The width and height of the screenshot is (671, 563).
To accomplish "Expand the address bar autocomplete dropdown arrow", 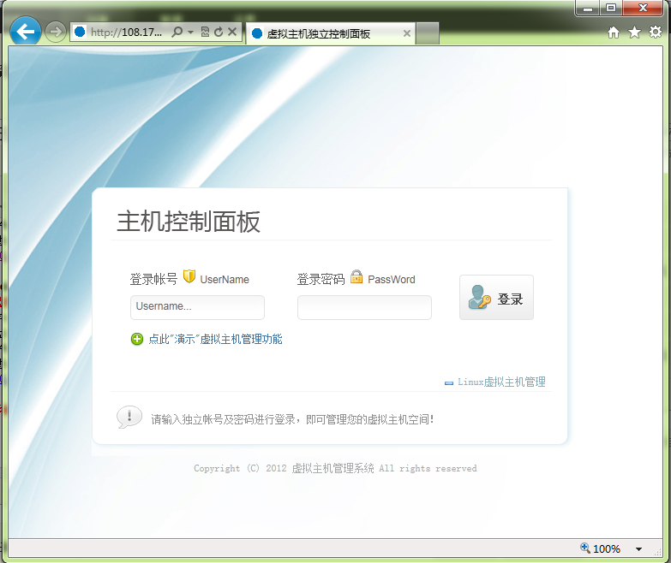I will point(190,33).
